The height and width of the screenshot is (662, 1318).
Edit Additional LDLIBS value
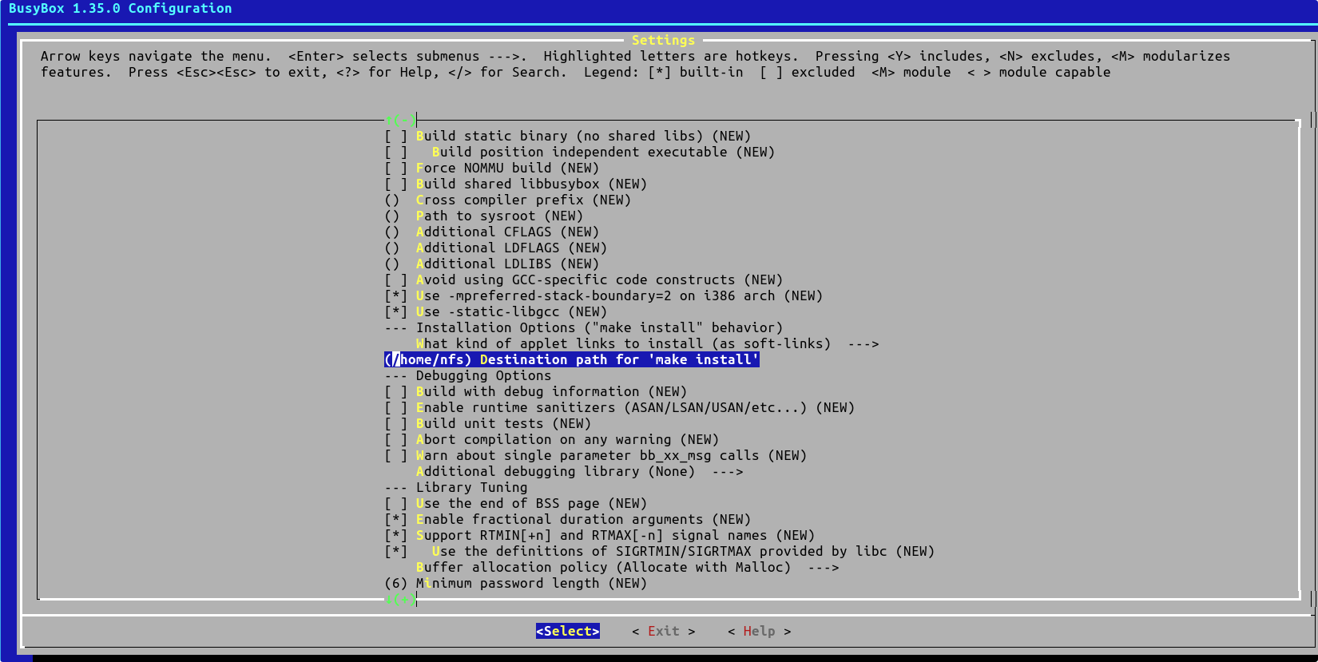click(491, 264)
